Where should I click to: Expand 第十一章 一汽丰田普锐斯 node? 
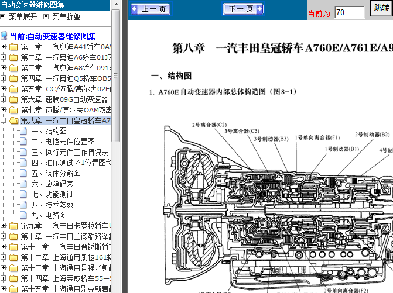click(x=3, y=247)
